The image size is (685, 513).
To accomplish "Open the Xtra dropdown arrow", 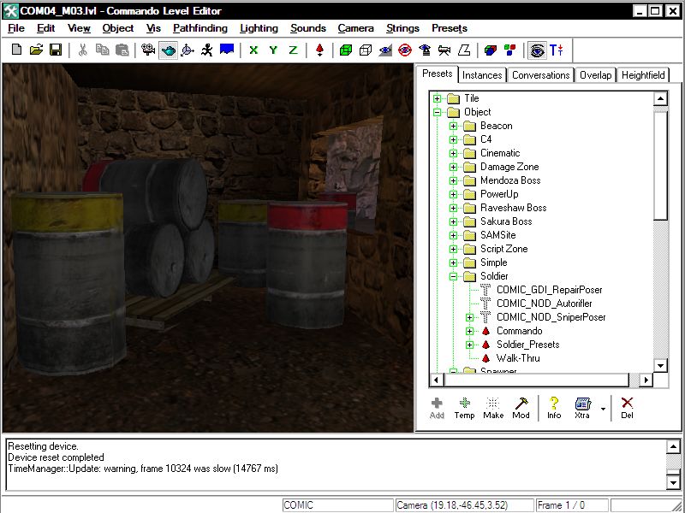I will point(603,408).
